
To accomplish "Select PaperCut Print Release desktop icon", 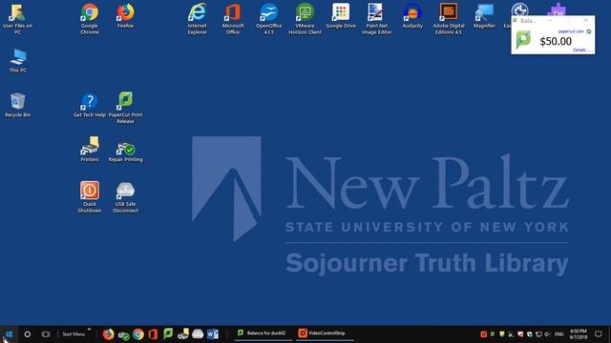I will 125,108.
